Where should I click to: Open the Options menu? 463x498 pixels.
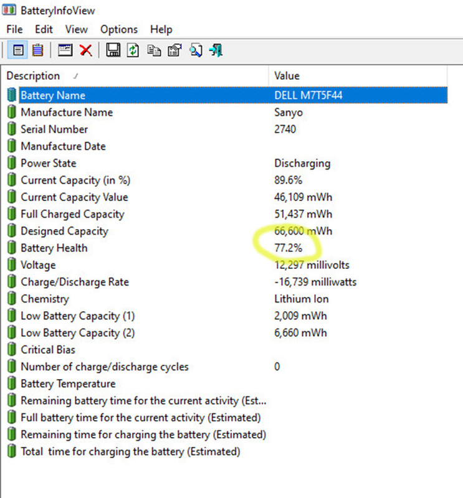click(119, 29)
